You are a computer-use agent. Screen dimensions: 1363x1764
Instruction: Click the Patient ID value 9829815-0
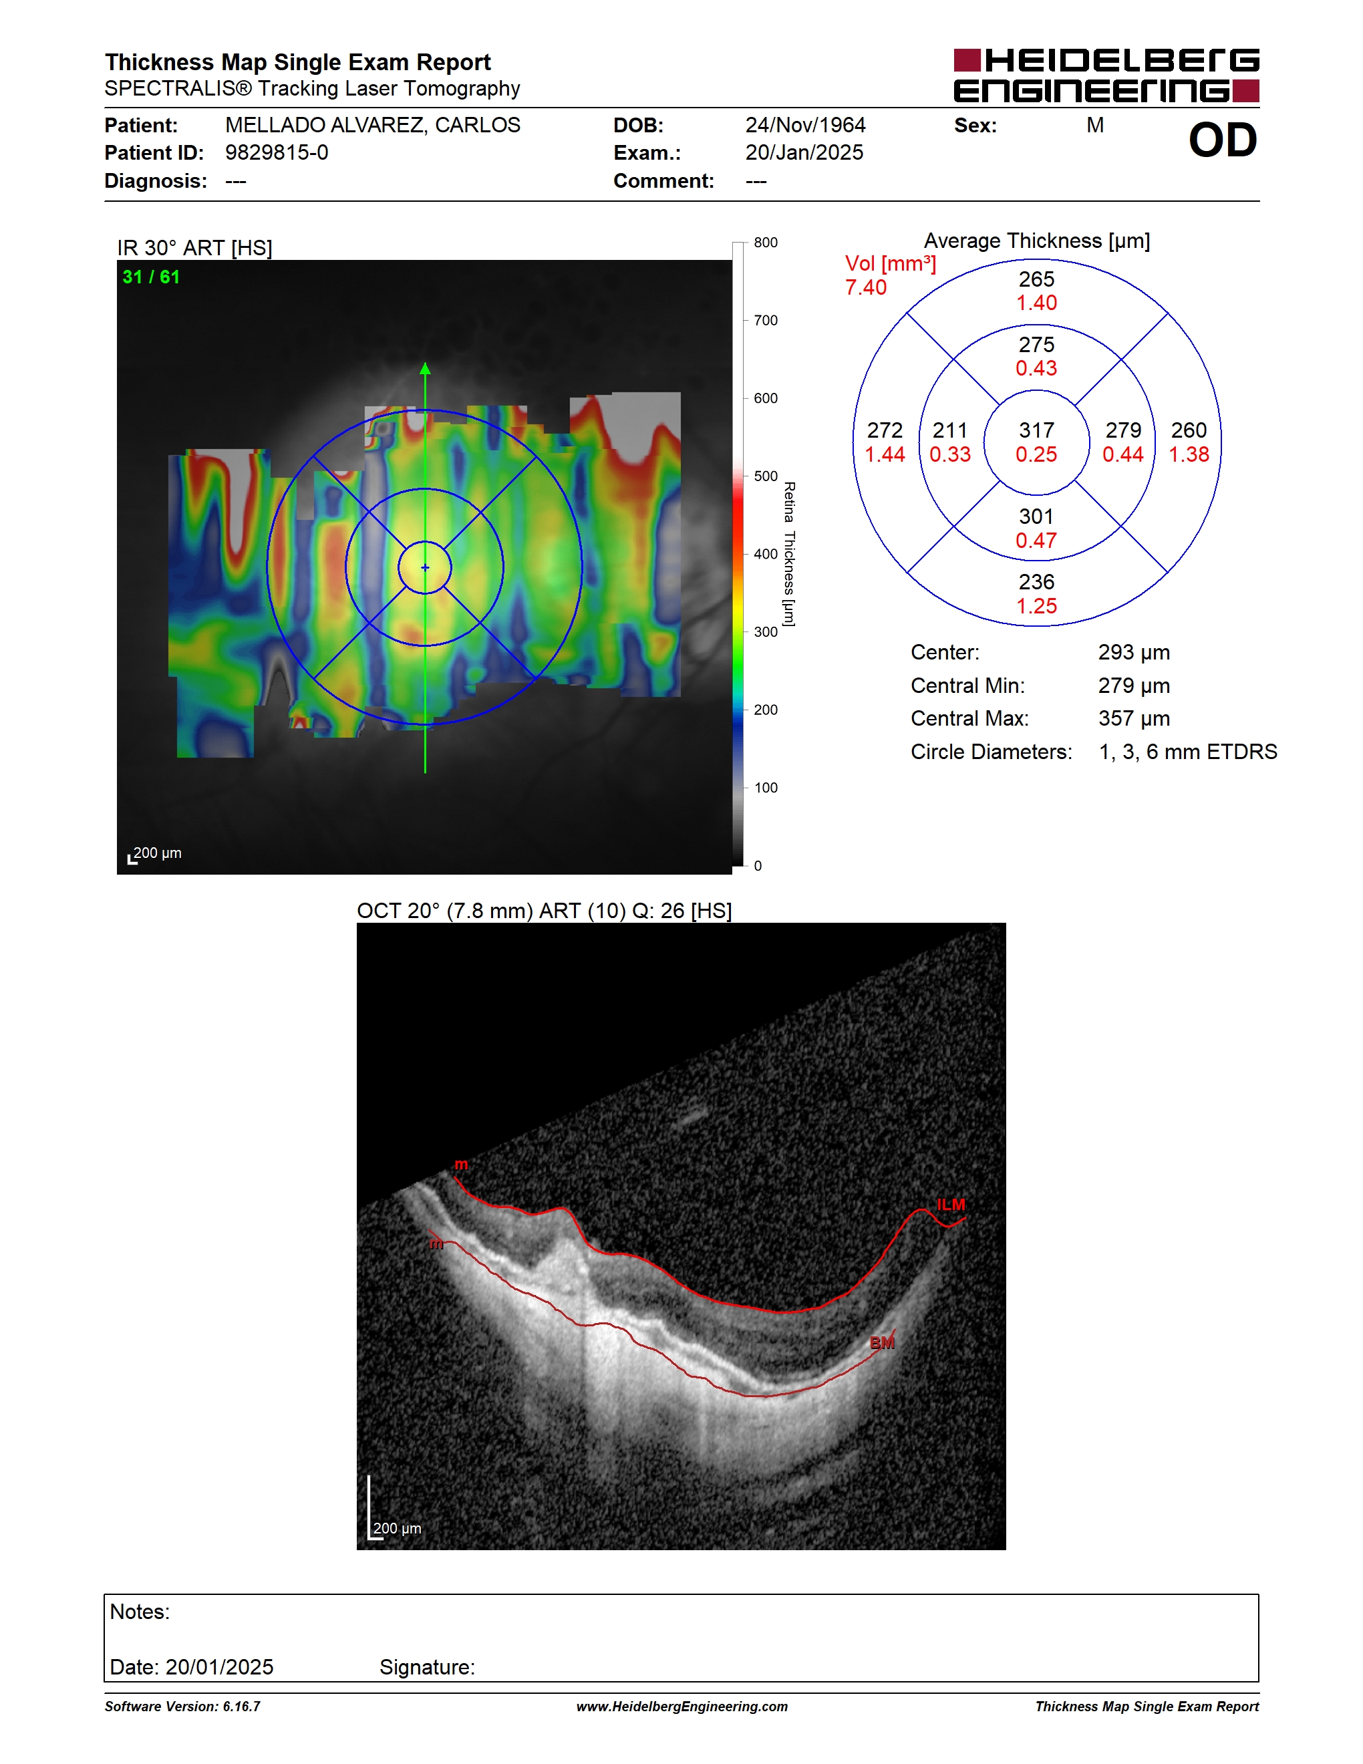[x=276, y=152]
